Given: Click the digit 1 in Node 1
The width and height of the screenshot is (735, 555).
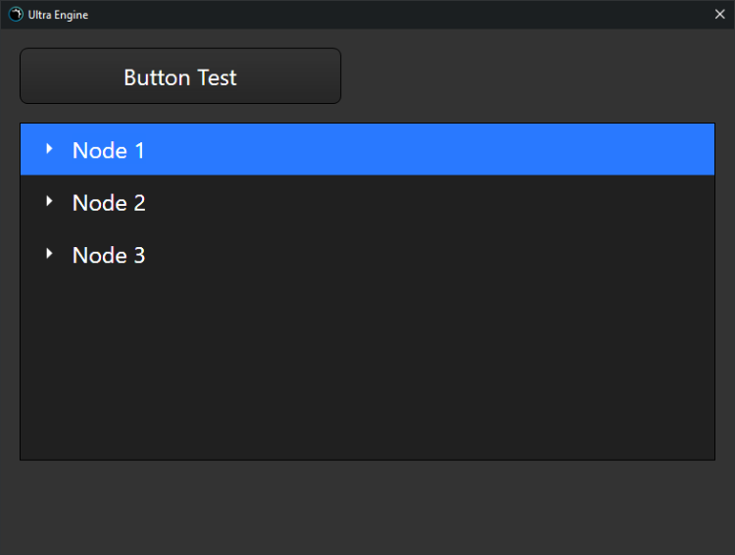Looking at the screenshot, I should pos(138,150).
